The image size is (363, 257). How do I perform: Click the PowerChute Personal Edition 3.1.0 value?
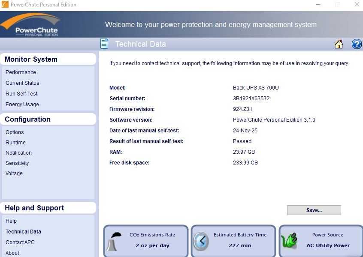tap(274, 120)
